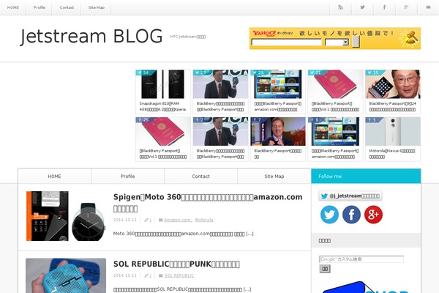This screenshot has width=439, height=293.
Task: Click the Yahoo banner search submit button
Action: 356,42
